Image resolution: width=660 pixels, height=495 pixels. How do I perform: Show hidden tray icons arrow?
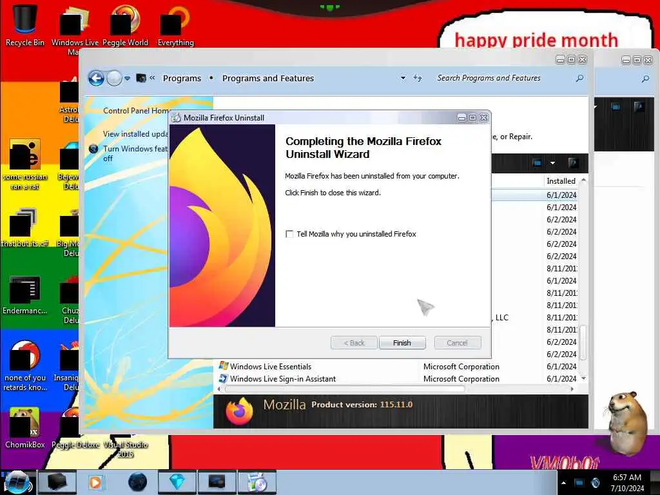[x=563, y=483]
